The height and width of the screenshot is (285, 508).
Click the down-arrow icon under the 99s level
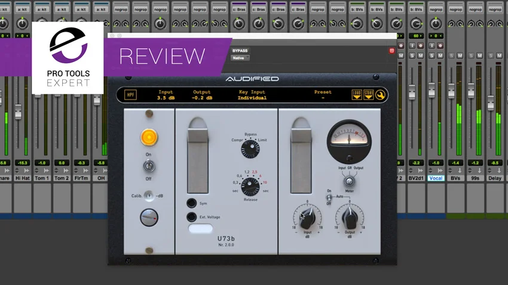coord(479,171)
